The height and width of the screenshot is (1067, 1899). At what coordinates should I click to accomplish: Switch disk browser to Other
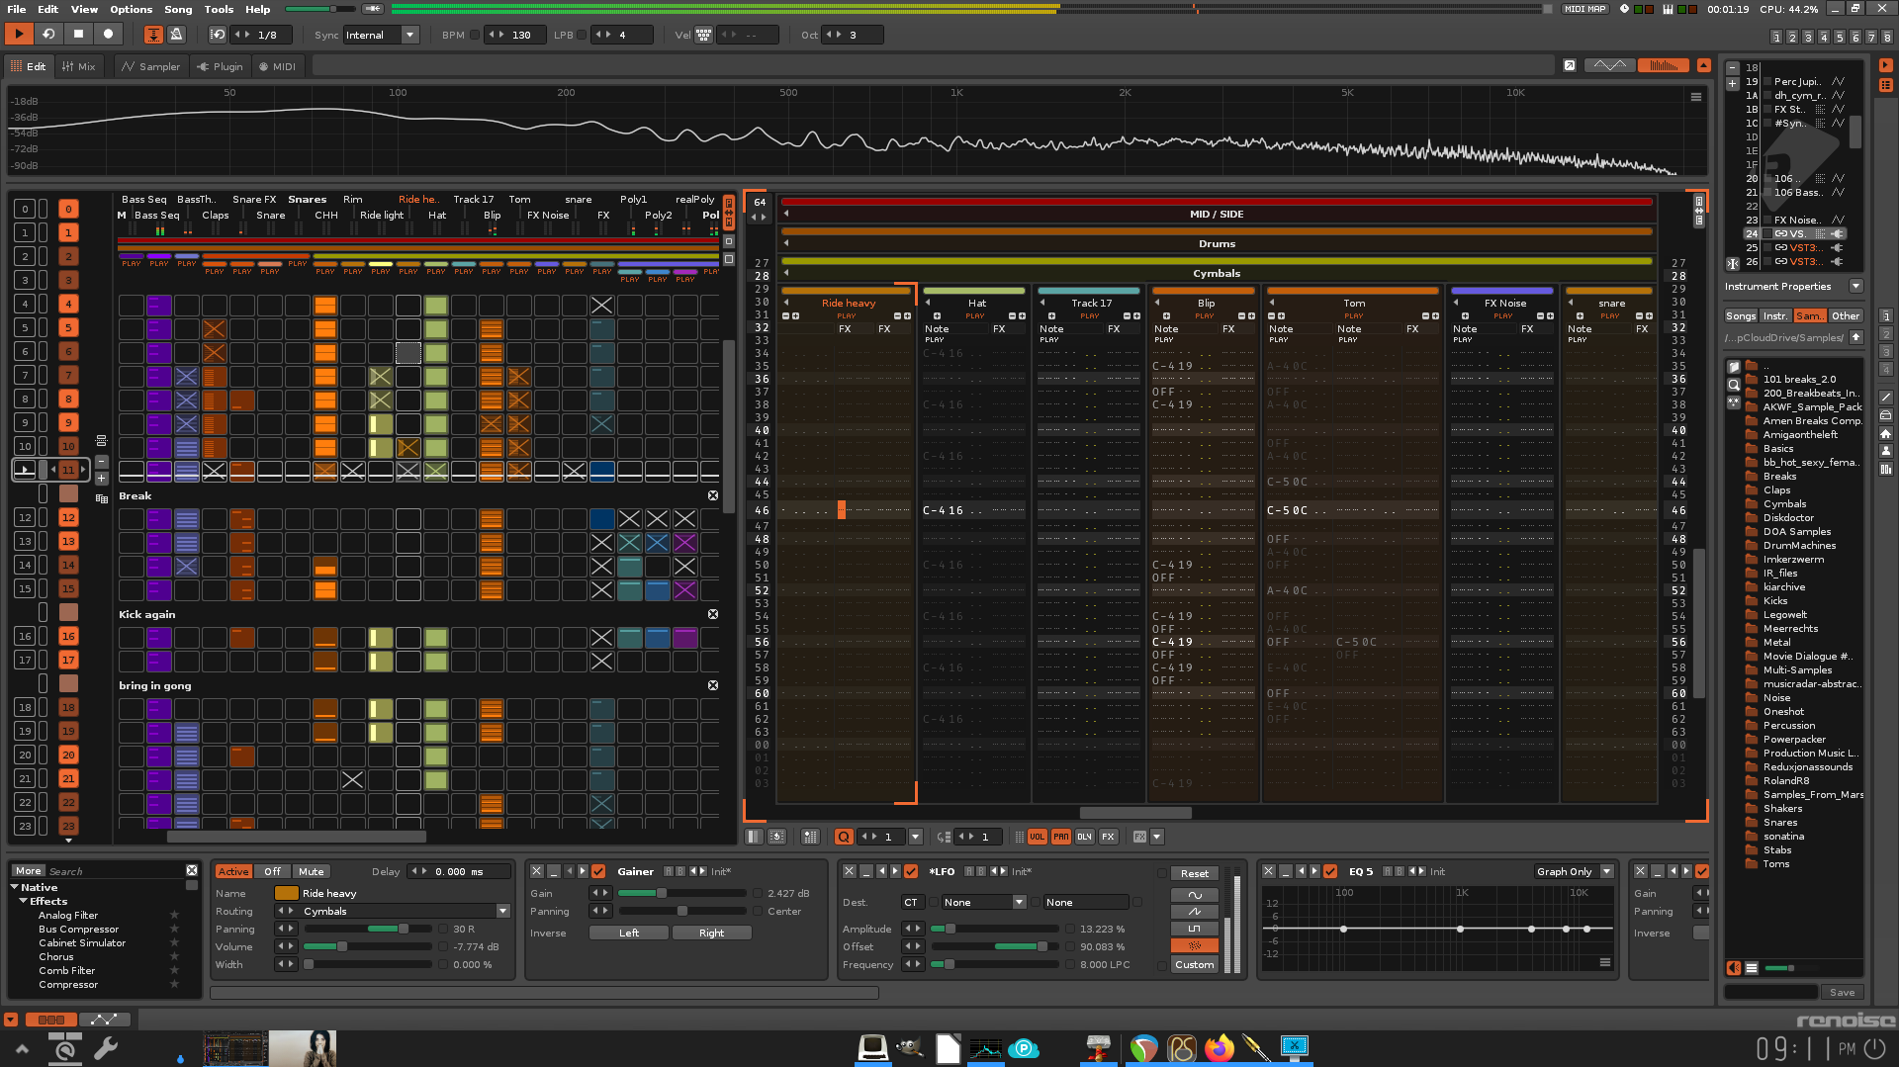[1846, 315]
